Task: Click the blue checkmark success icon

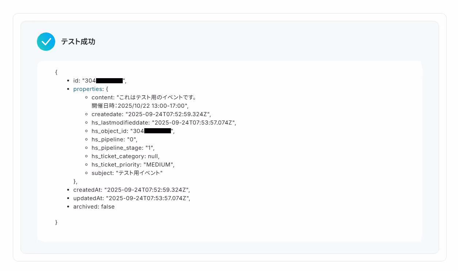Action: (x=46, y=42)
